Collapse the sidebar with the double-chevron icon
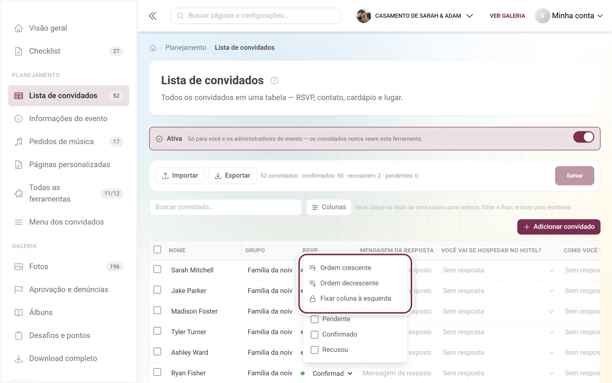 (x=153, y=16)
